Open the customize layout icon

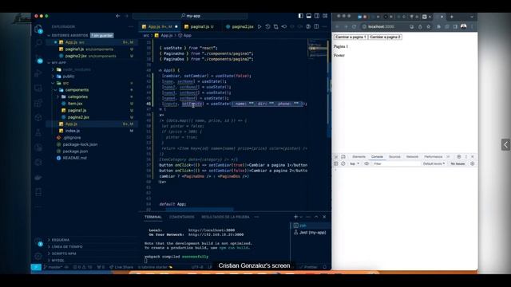click(x=325, y=16)
